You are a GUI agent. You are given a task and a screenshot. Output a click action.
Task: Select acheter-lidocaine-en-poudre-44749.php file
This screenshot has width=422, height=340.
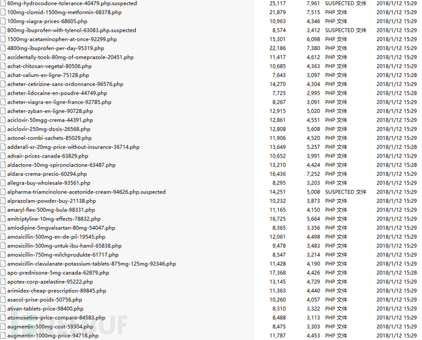(57, 93)
